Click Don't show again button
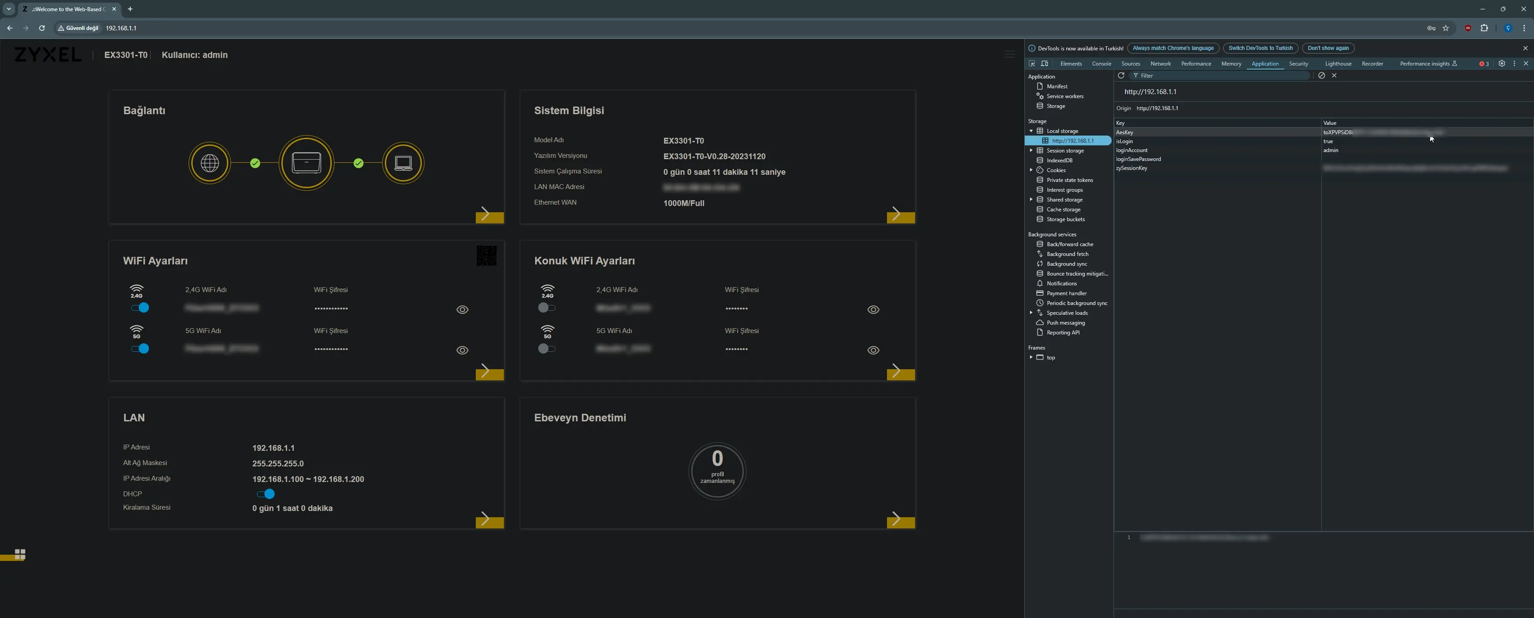 [x=1328, y=48]
